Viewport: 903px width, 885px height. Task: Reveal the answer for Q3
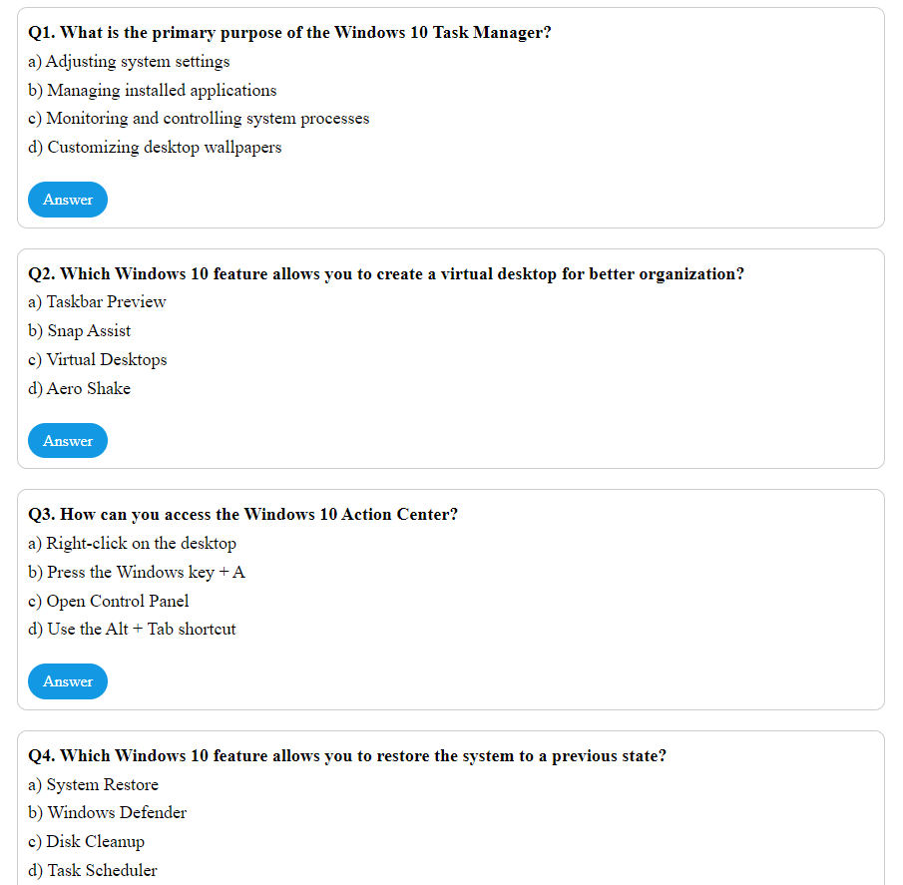67,680
